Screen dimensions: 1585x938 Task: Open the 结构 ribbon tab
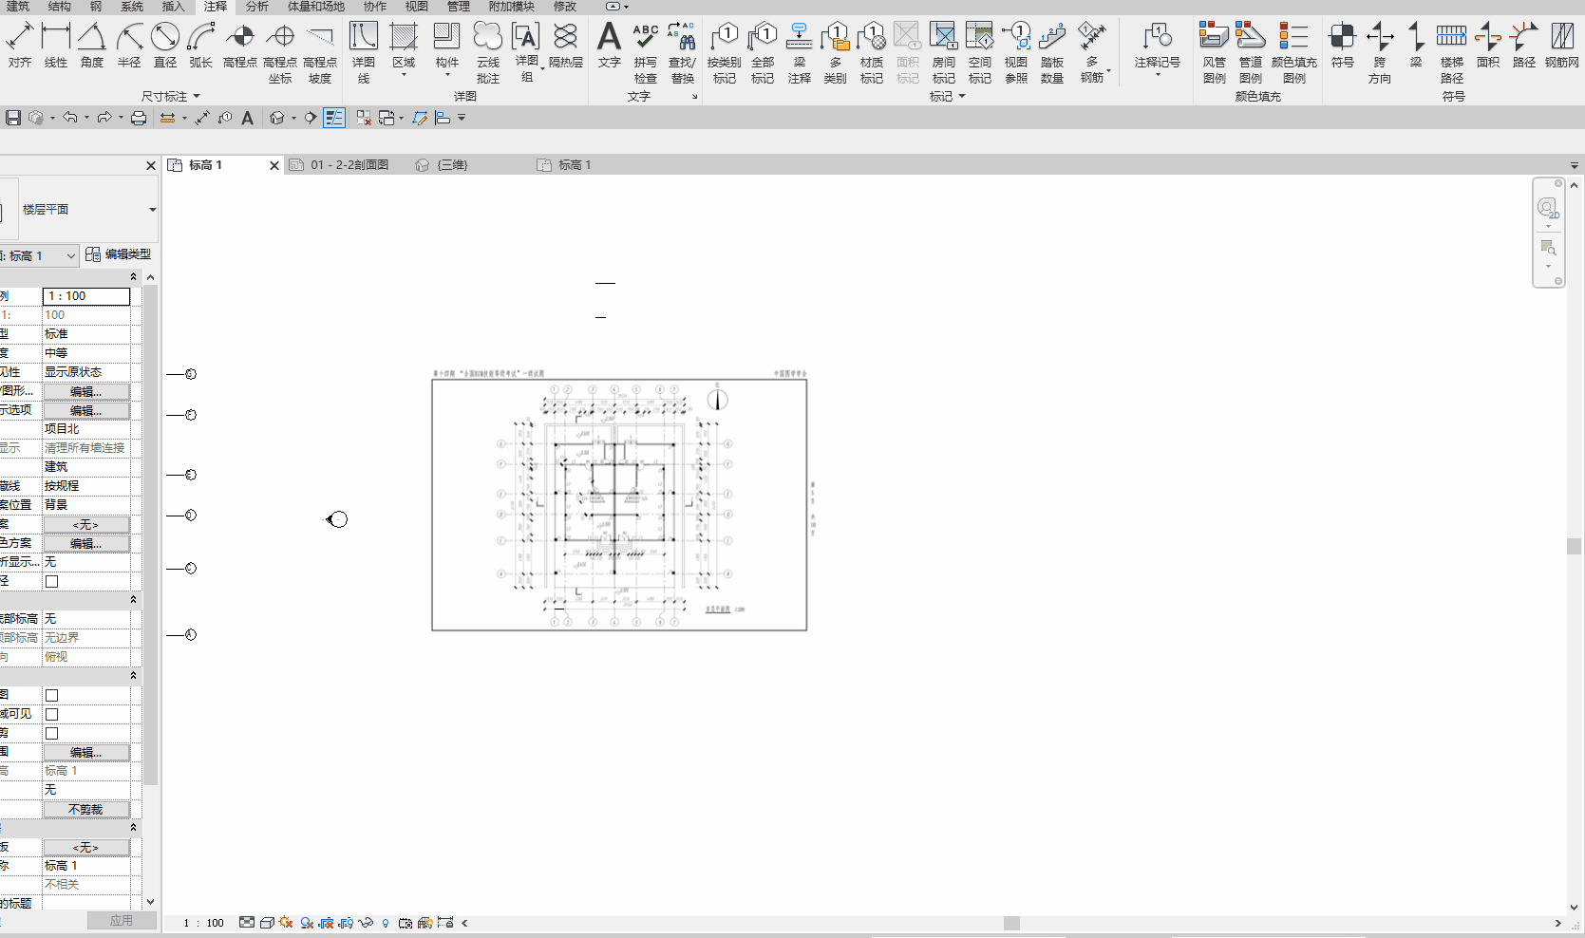pyautogui.click(x=60, y=7)
